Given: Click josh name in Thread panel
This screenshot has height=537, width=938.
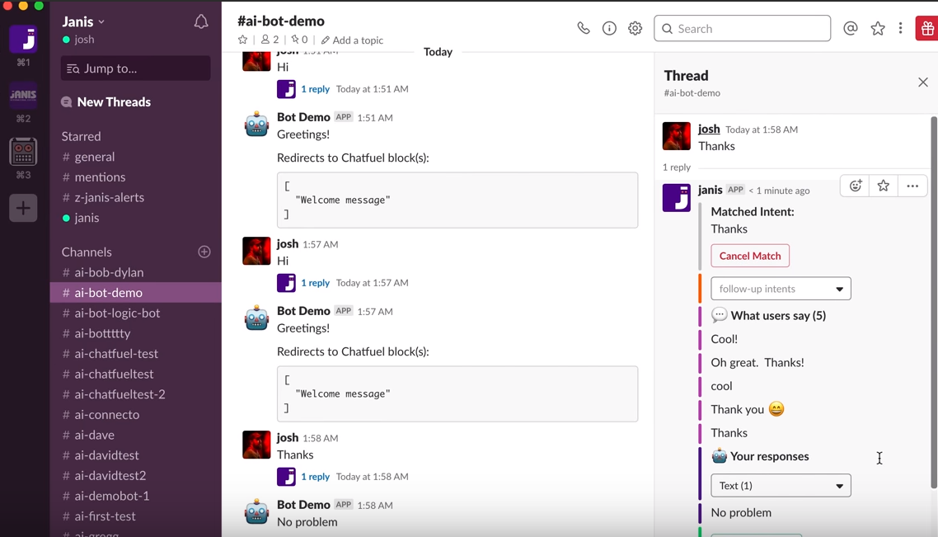Looking at the screenshot, I should [709, 129].
